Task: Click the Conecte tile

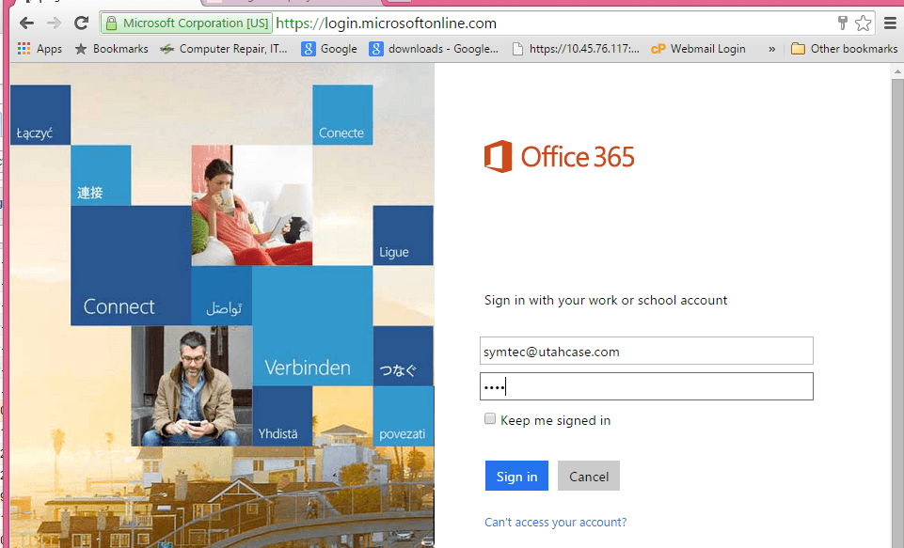Action: [342, 115]
